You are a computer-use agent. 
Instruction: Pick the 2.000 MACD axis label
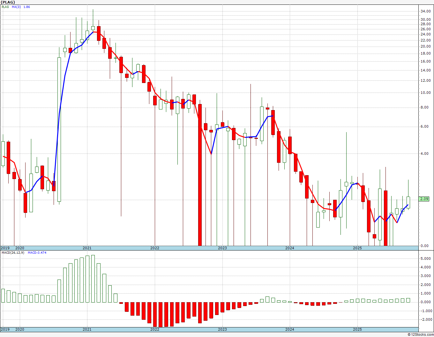click(425, 285)
